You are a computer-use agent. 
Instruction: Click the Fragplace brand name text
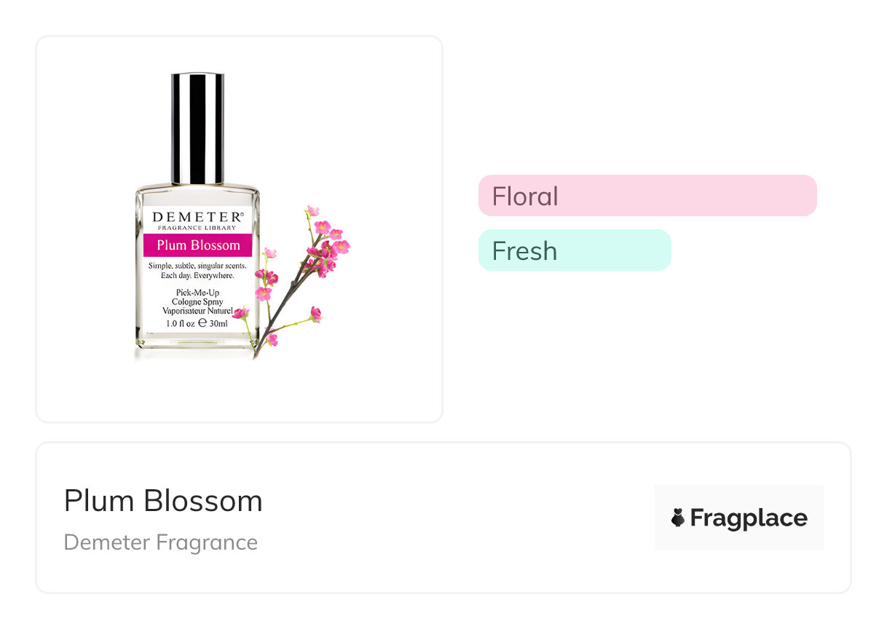click(x=749, y=518)
